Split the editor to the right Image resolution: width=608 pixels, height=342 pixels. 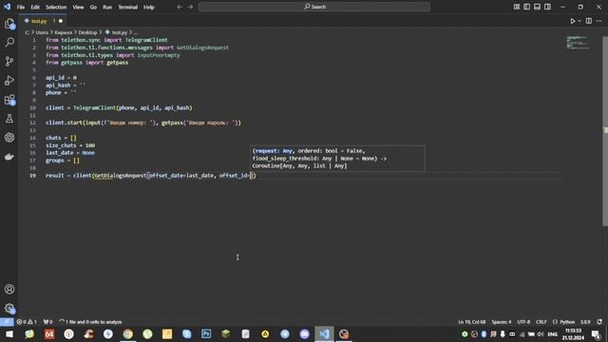click(589, 21)
